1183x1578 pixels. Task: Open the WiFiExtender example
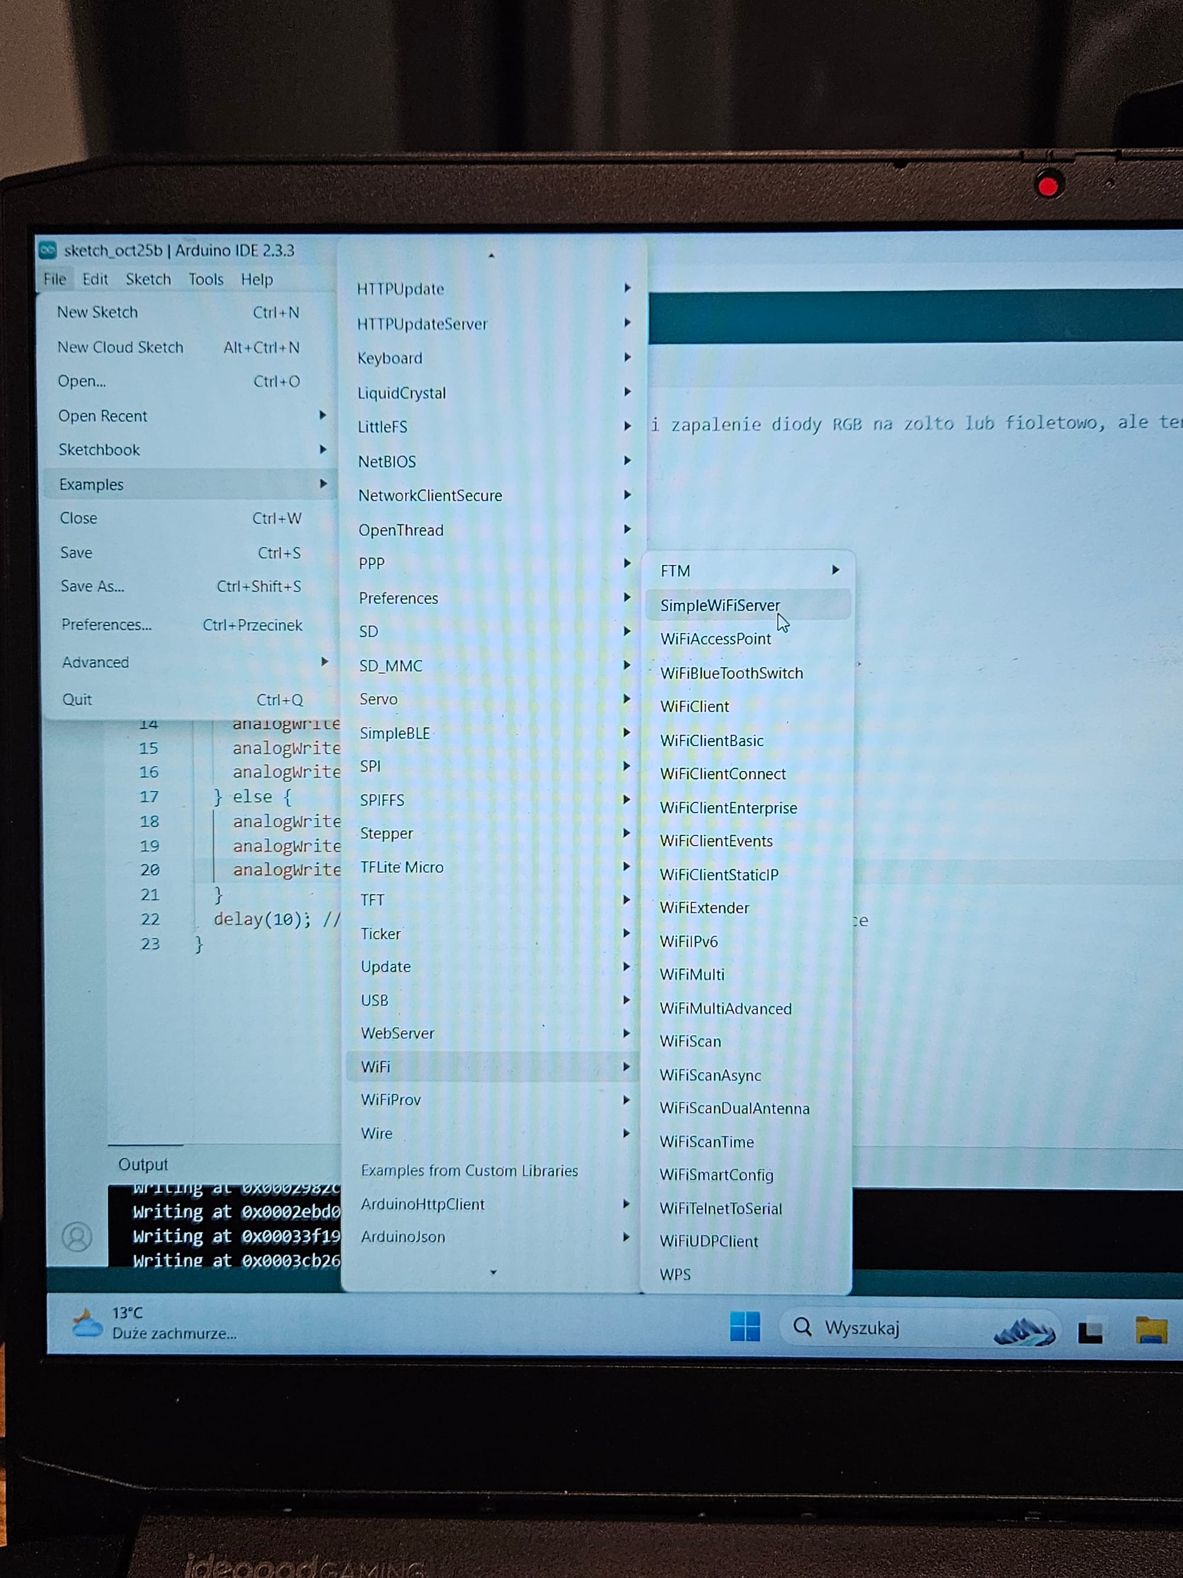[747, 908]
